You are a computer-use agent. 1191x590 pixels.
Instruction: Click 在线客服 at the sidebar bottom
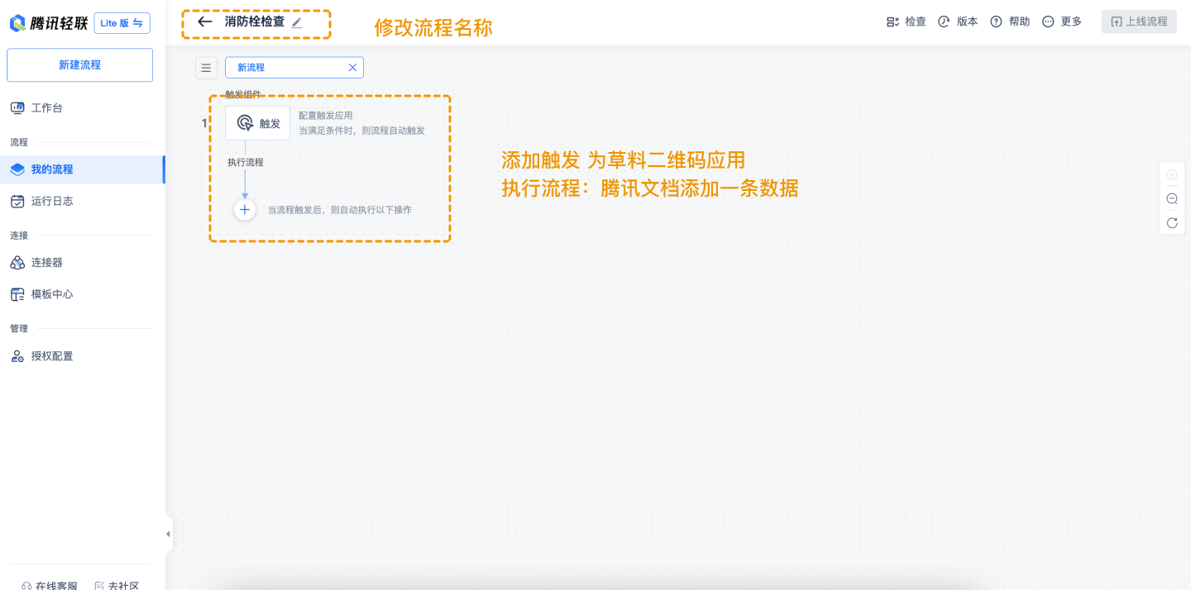point(50,585)
